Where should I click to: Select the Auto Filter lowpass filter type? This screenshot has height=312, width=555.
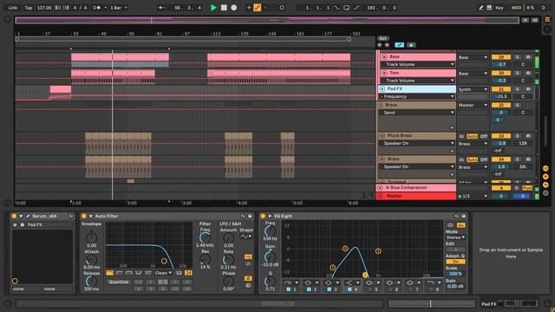click(x=110, y=273)
